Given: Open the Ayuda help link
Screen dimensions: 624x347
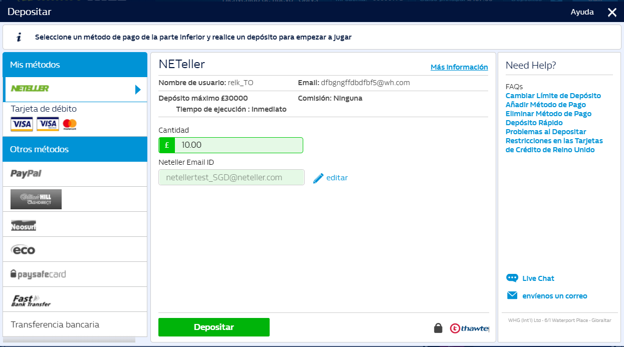Looking at the screenshot, I should (582, 12).
